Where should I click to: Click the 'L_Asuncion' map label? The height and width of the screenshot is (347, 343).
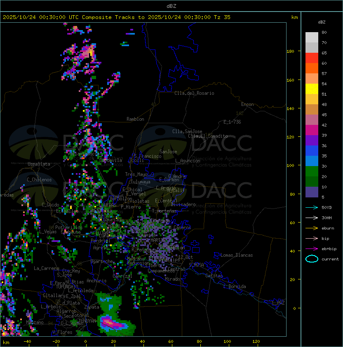(x=188, y=161)
